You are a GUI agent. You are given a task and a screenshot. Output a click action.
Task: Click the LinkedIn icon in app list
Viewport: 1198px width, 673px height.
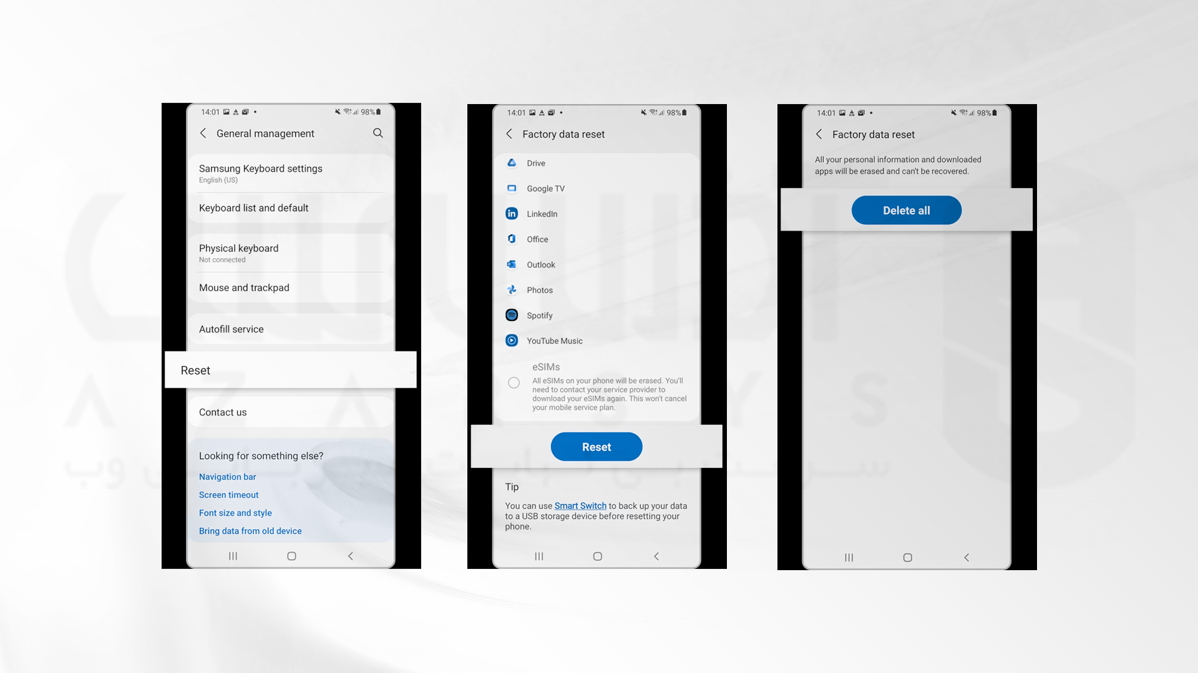click(x=512, y=214)
